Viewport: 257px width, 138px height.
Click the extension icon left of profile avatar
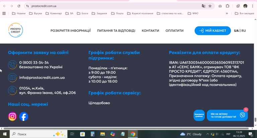click(x=238, y=6)
